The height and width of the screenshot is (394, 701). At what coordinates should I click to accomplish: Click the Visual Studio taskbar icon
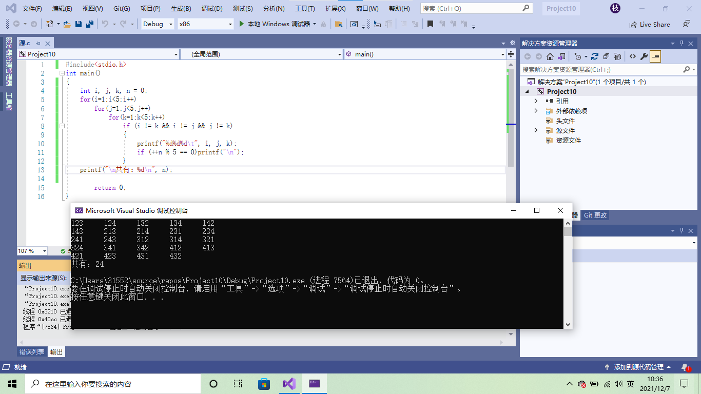[289, 383]
